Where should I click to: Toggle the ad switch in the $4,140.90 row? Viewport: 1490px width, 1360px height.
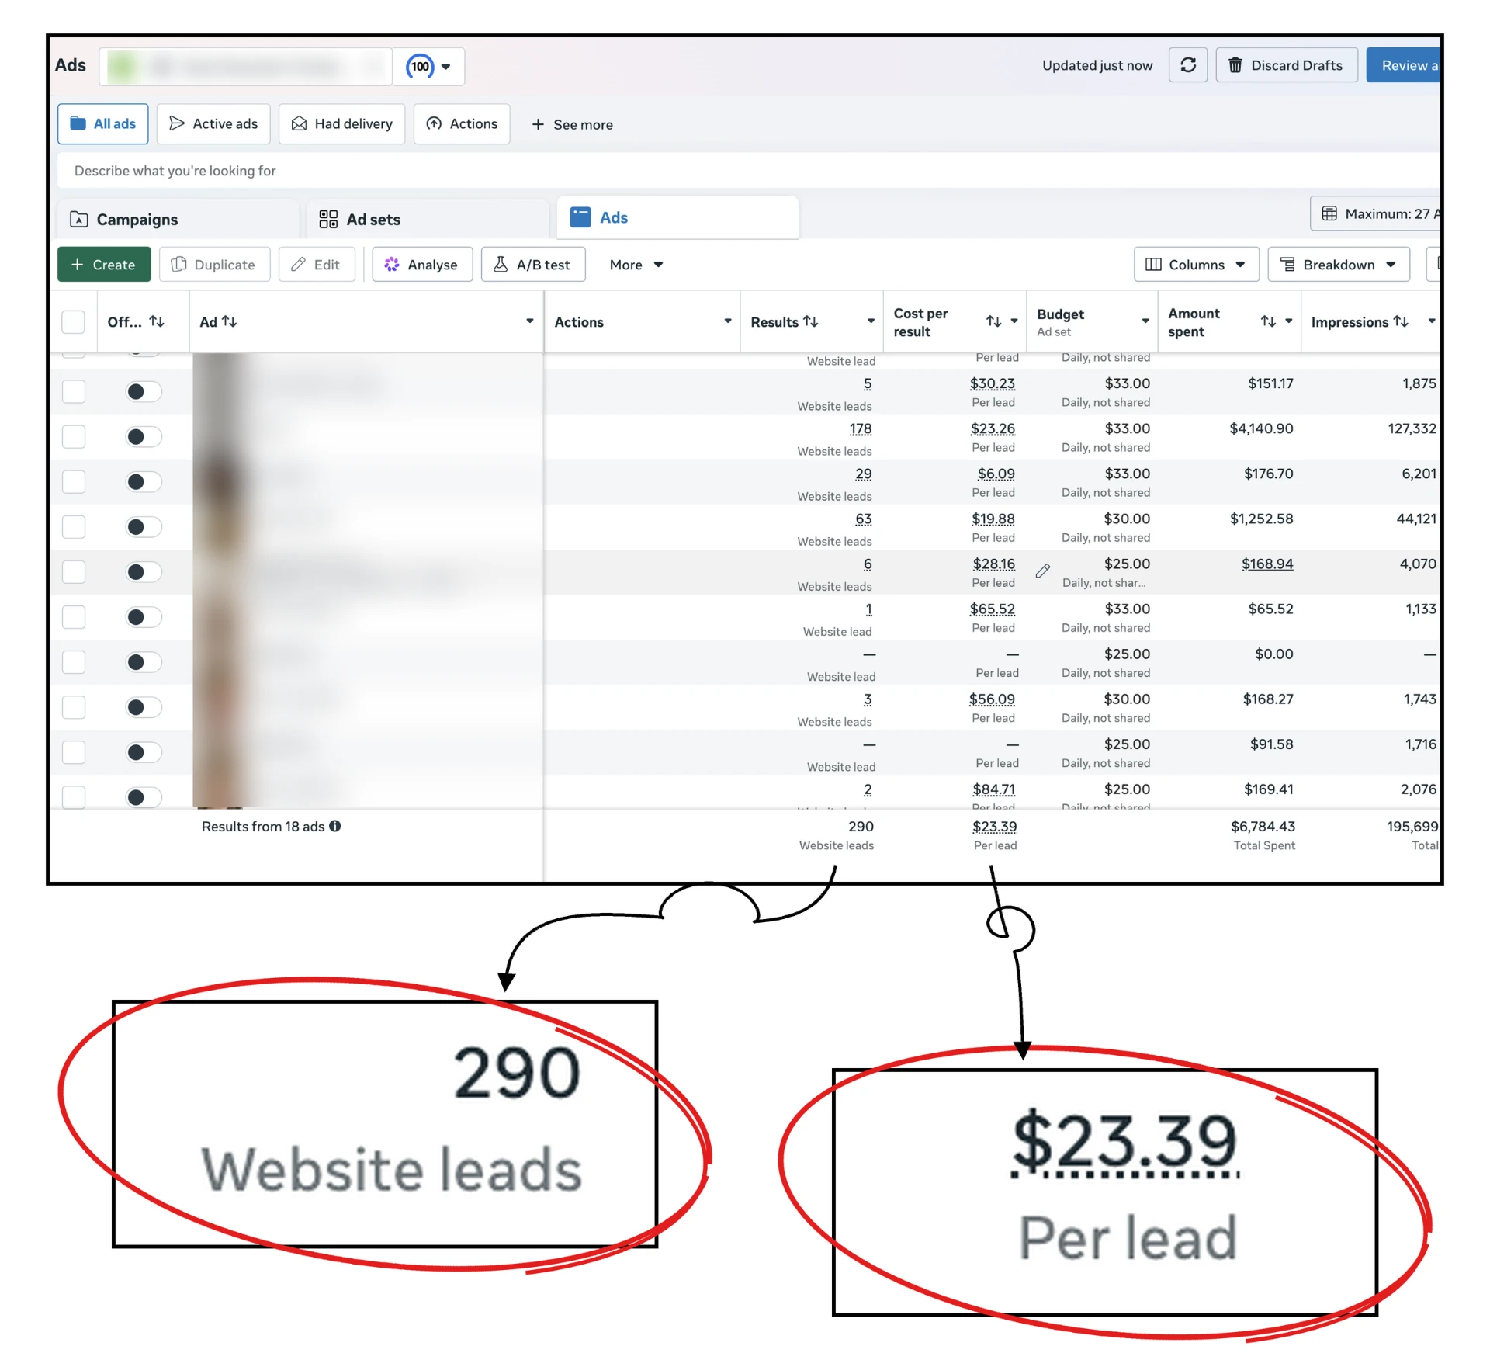144,436
